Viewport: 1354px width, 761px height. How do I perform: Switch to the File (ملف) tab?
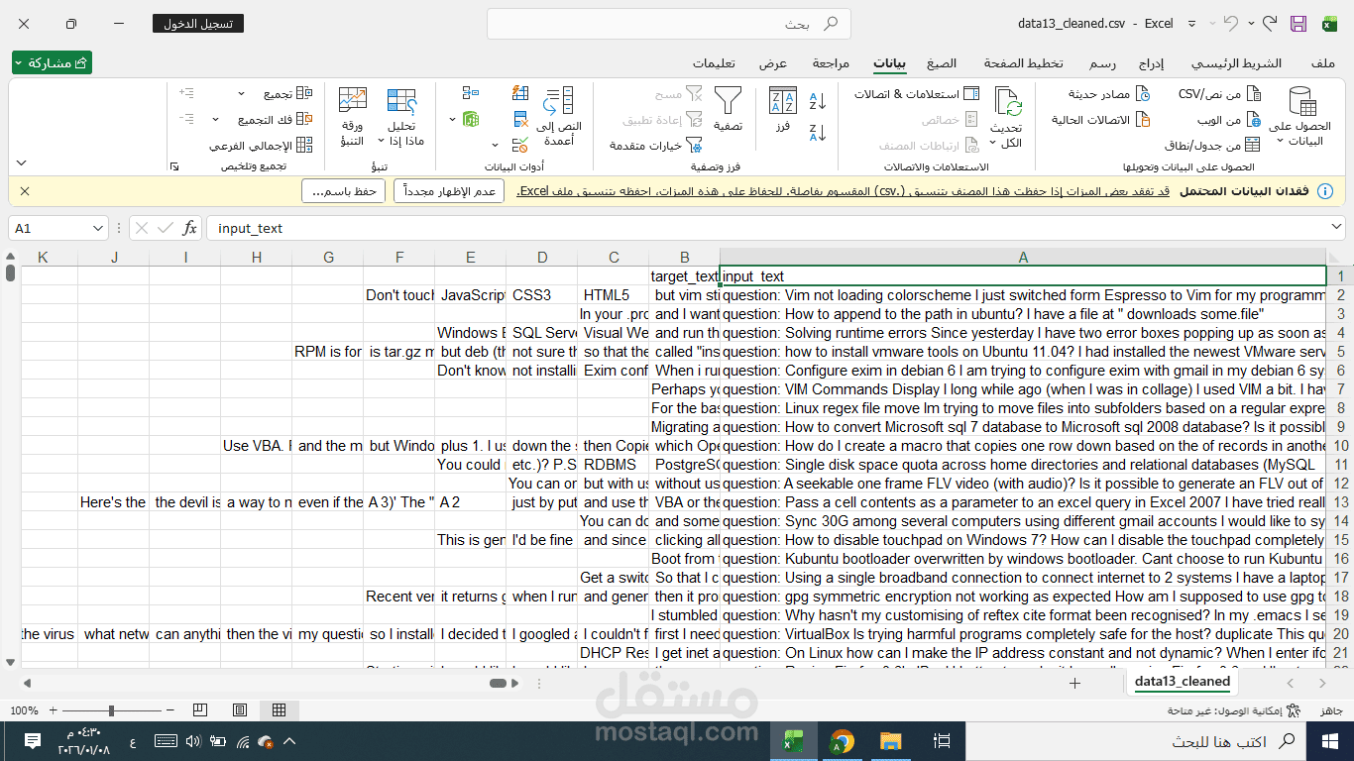1323,63
